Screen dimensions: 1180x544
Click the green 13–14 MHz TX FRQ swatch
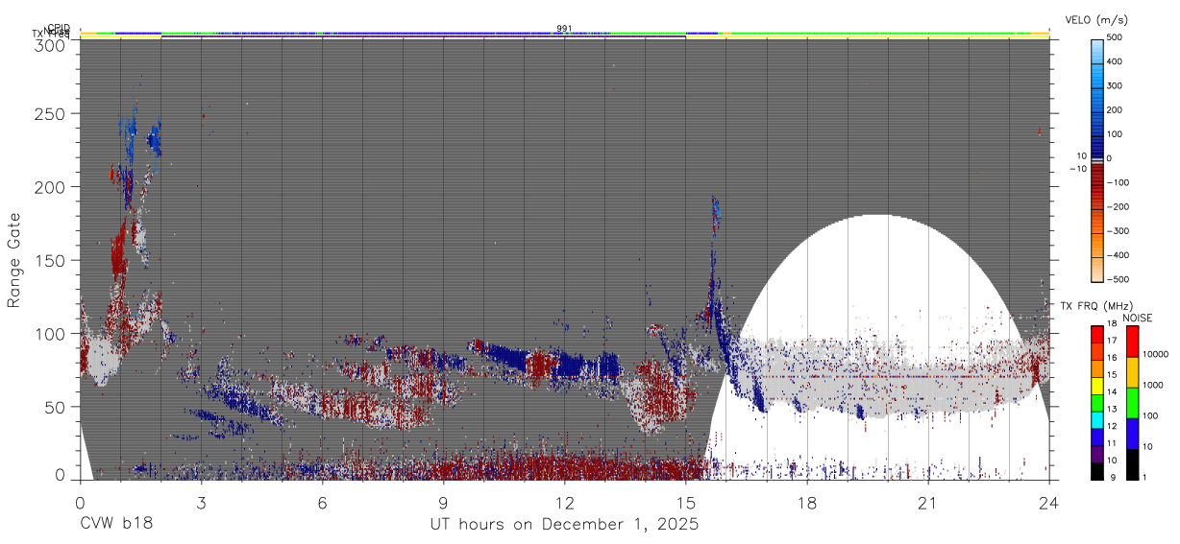pyautogui.click(x=1097, y=402)
